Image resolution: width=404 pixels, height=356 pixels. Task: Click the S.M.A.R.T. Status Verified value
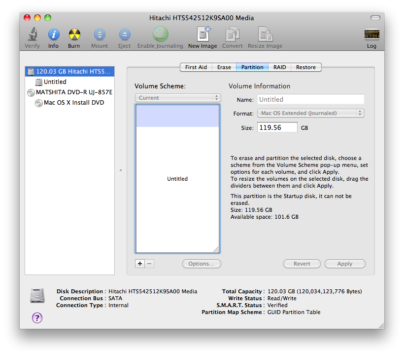click(277, 305)
